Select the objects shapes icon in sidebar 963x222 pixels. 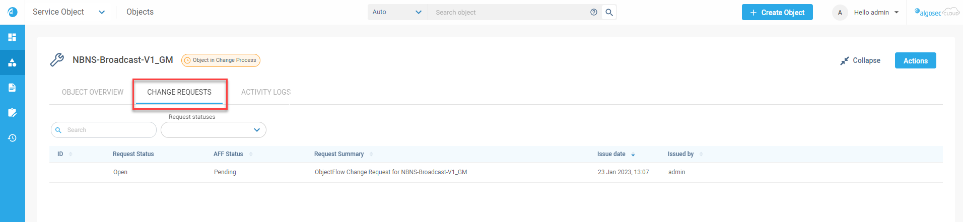coord(13,62)
